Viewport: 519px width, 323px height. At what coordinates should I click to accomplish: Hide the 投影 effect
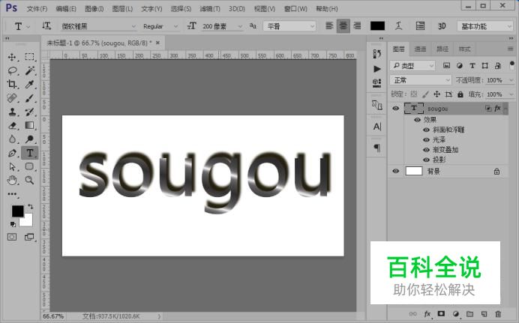pos(426,160)
